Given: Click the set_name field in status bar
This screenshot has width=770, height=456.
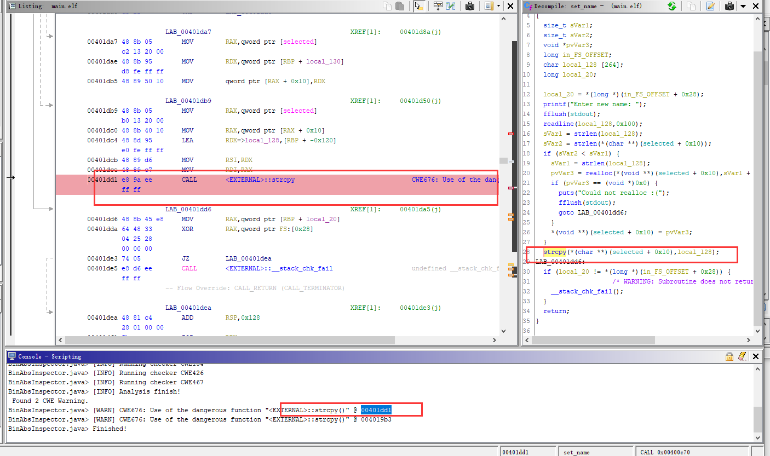Looking at the screenshot, I should [x=595, y=452].
